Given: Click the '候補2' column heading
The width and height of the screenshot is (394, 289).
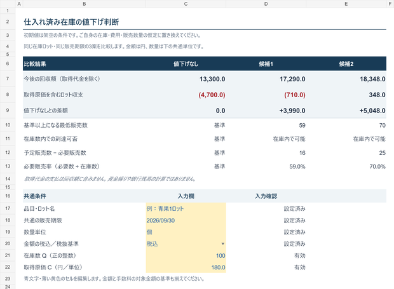Looking at the screenshot, I should (x=346, y=64).
